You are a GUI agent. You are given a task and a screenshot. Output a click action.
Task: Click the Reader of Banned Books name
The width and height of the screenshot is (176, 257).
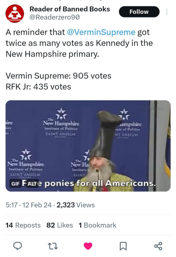70,9
